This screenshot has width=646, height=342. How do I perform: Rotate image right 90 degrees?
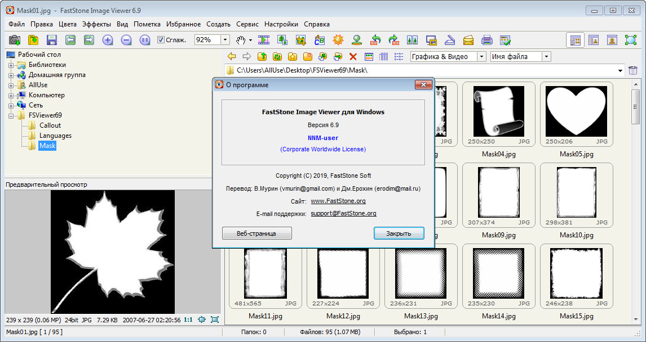point(394,40)
